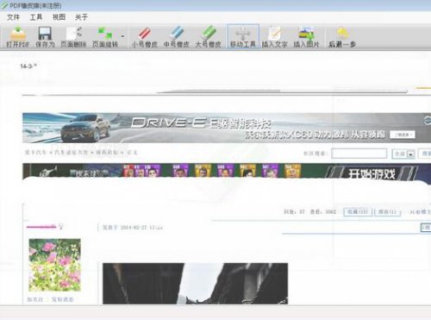The image size is (431, 320).
Task: Open a PDF with 打开PDF icon
Action: click(18, 37)
